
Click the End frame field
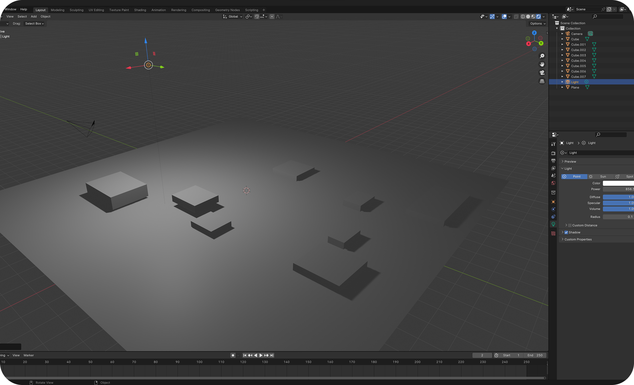(x=535, y=355)
